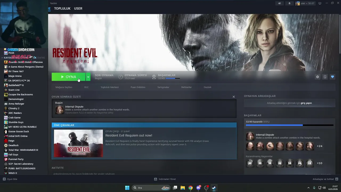This screenshot has height=192, width=341.
Task: Open the notifications bell icon
Action: tap(290, 3)
